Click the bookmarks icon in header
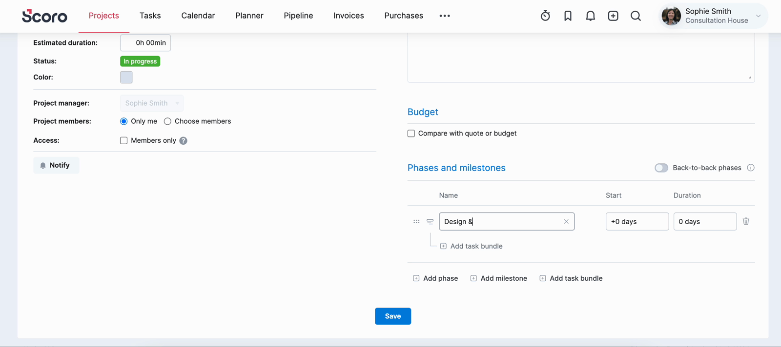Viewport: 781px width, 347px height. pyautogui.click(x=568, y=16)
